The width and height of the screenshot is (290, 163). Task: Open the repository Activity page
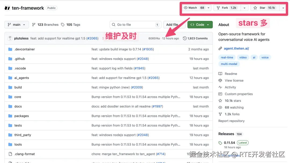point(227,87)
